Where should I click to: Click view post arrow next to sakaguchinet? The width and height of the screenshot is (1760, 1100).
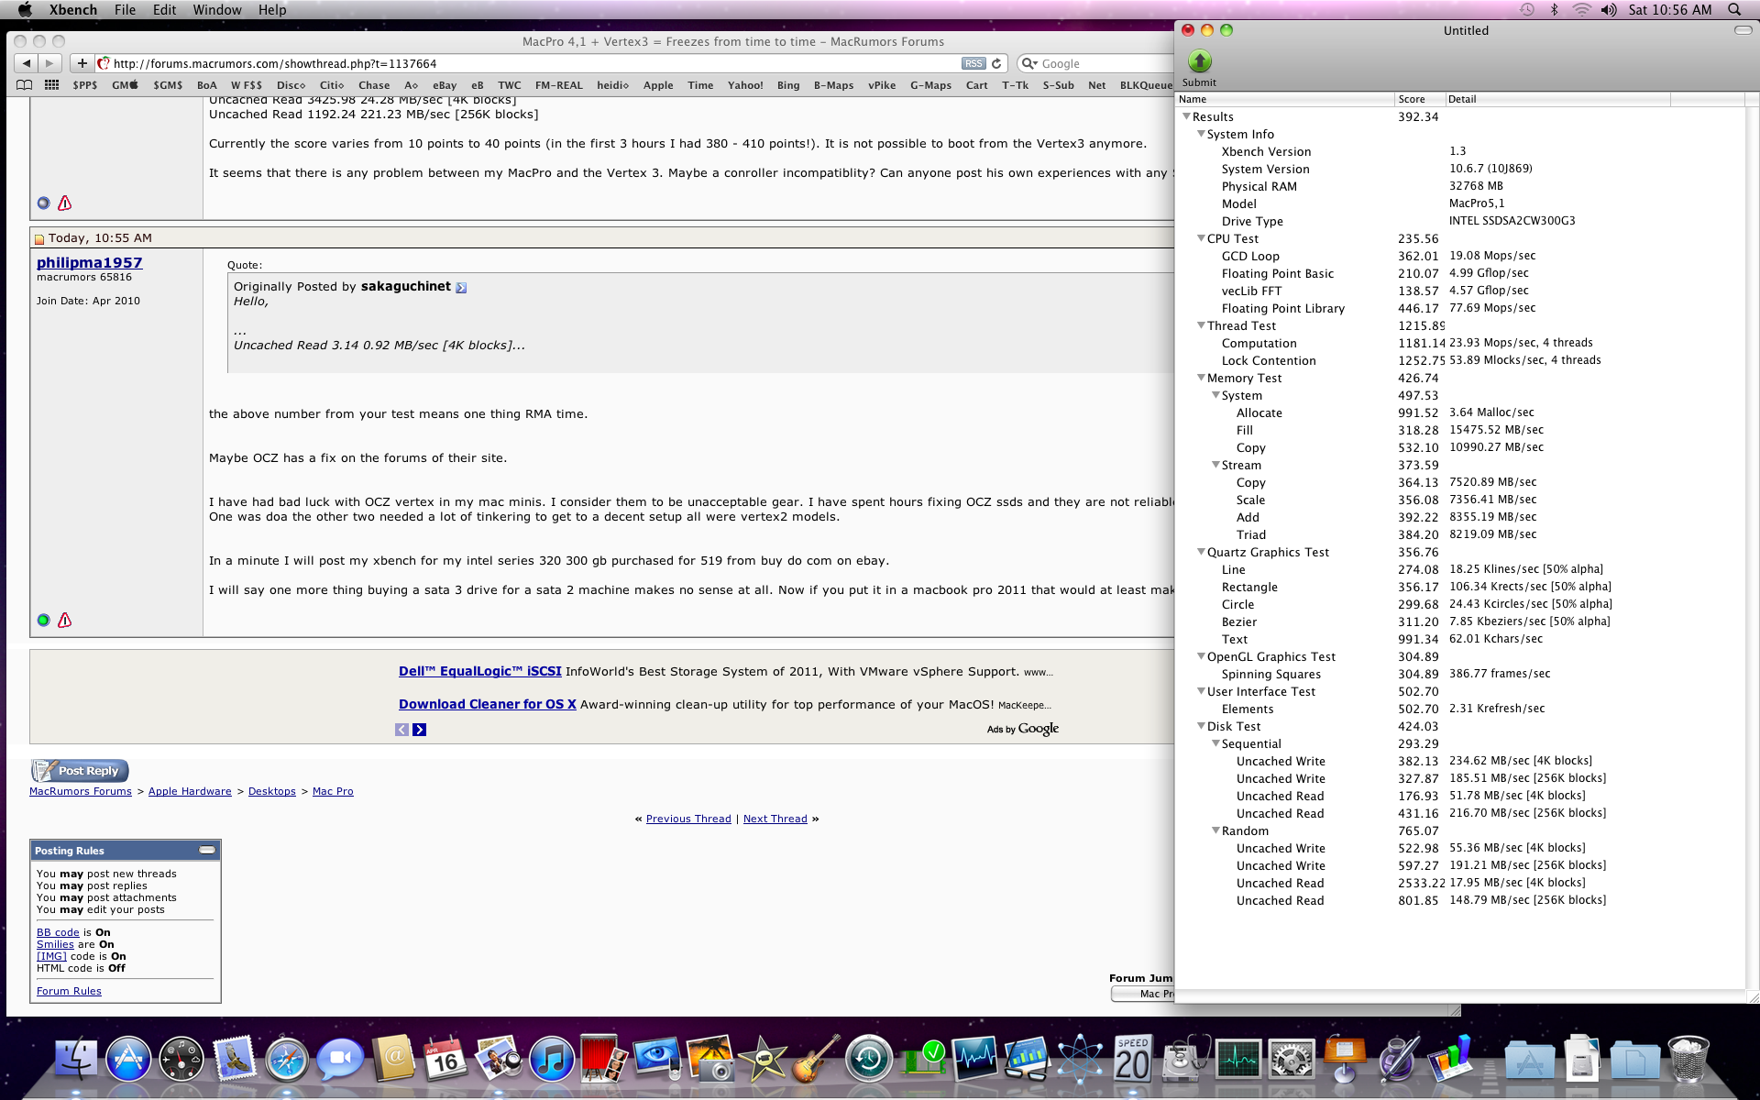point(461,288)
